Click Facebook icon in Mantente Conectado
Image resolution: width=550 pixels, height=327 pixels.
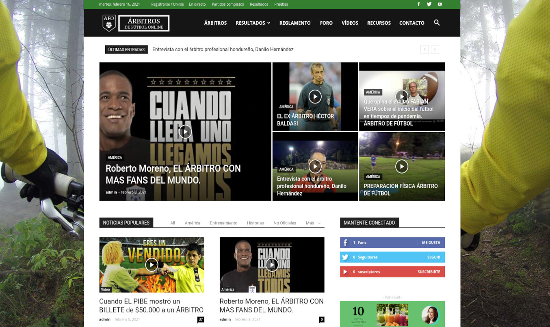click(x=345, y=243)
